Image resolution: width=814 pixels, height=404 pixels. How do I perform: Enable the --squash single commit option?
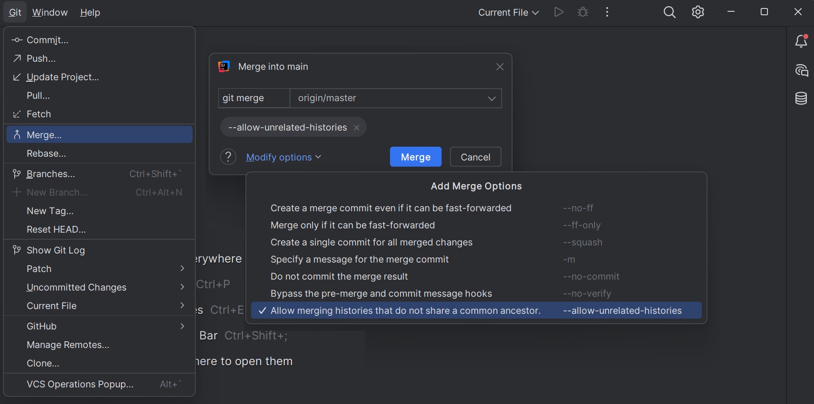click(x=476, y=242)
